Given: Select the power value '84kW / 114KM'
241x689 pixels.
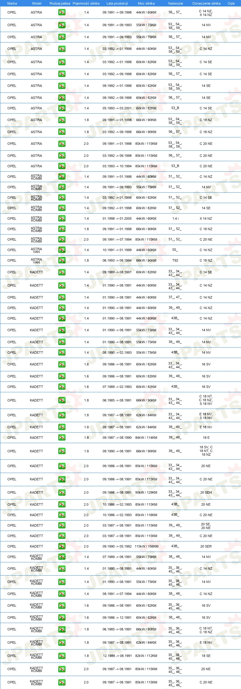Looking at the screenshot, I should coord(146,438).
